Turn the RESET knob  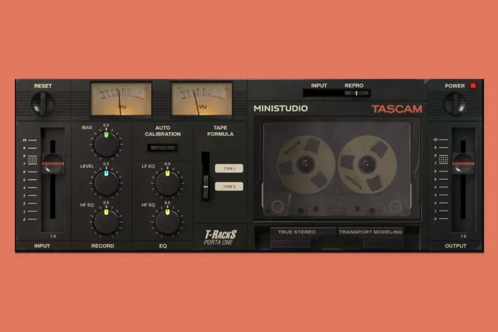pyautogui.click(x=43, y=103)
